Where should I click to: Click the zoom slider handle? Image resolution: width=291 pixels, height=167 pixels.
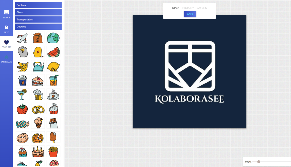coord(259,162)
